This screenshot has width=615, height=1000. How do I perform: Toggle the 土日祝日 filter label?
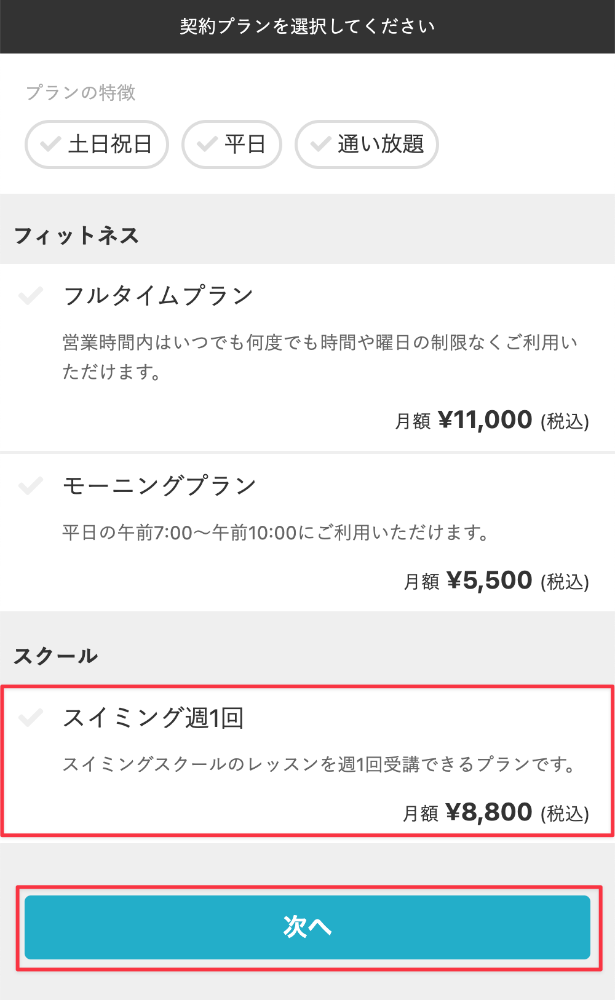[x=110, y=144]
